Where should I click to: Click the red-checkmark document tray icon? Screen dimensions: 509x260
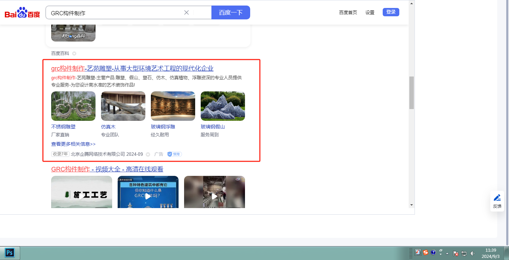pyautogui.click(x=418, y=252)
